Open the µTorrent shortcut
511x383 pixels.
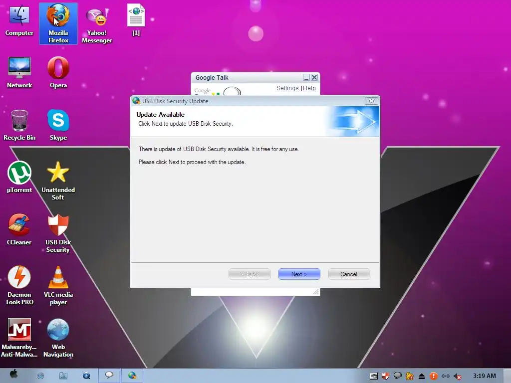coord(19,177)
